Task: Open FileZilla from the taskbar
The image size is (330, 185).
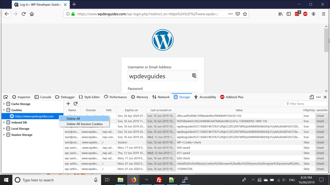Action: coord(159,180)
